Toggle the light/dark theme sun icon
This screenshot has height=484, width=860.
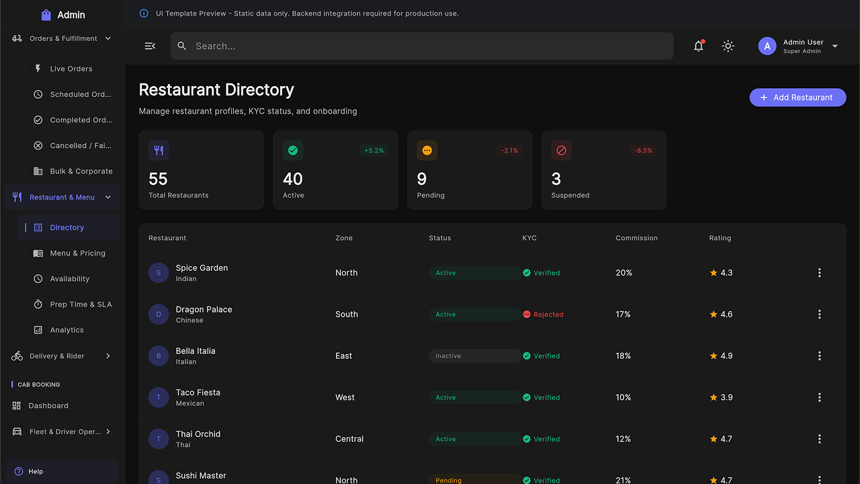[728, 46]
